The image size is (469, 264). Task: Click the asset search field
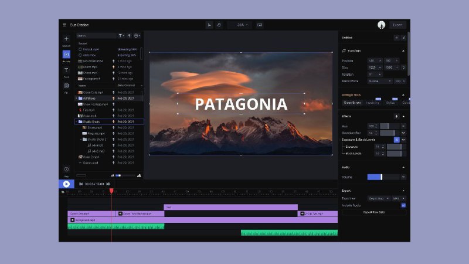coord(96,36)
